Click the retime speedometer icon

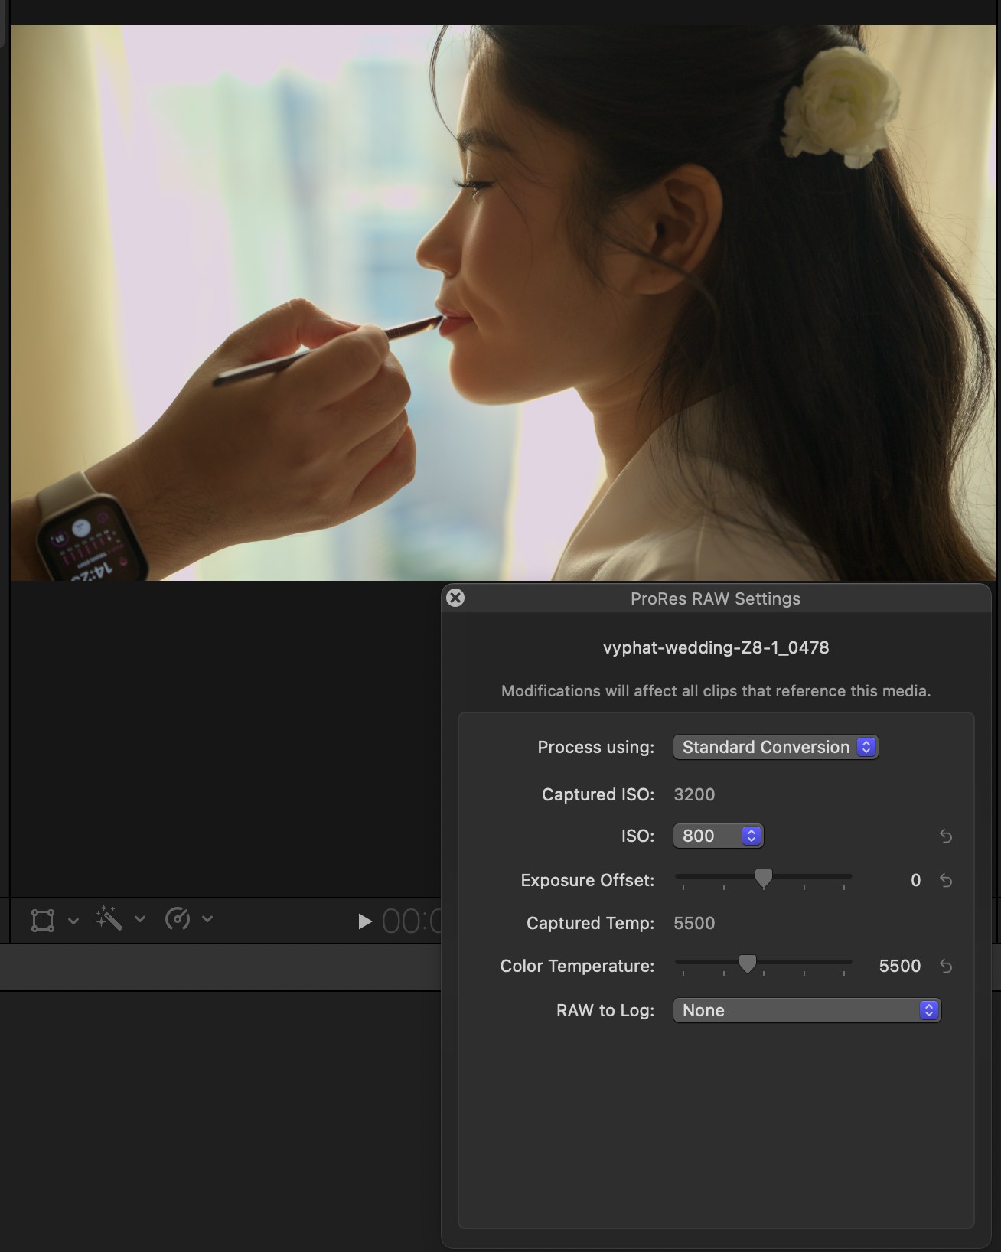[178, 918]
